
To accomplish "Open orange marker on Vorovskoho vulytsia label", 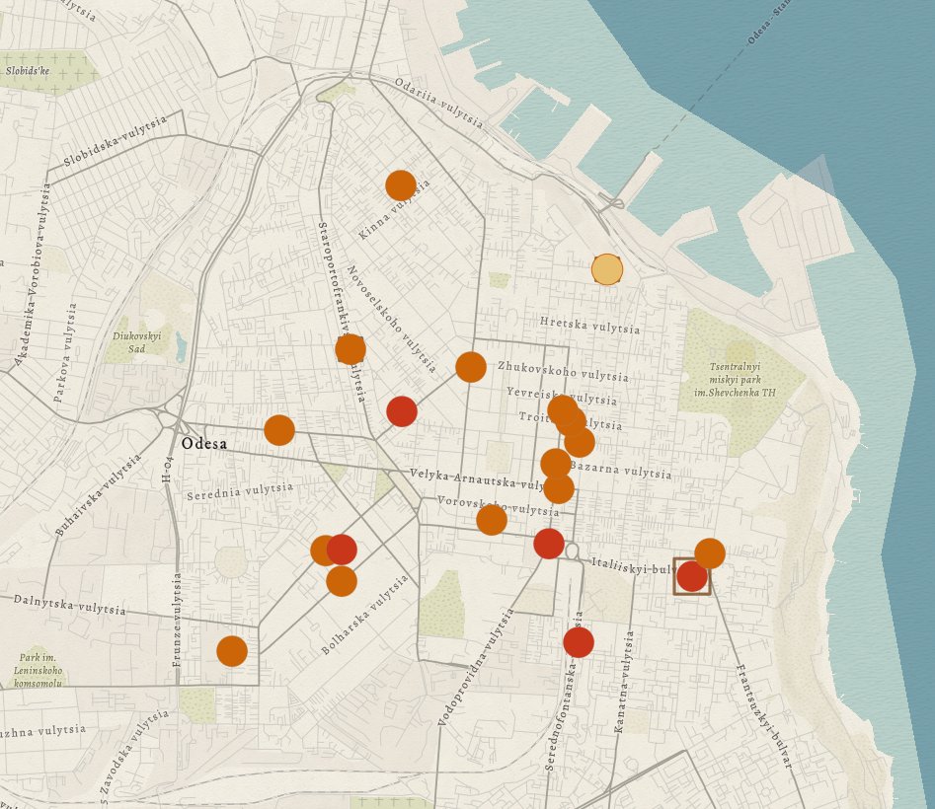I will pyautogui.click(x=492, y=520).
